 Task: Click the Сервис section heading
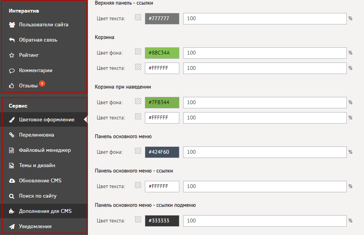click(18, 106)
